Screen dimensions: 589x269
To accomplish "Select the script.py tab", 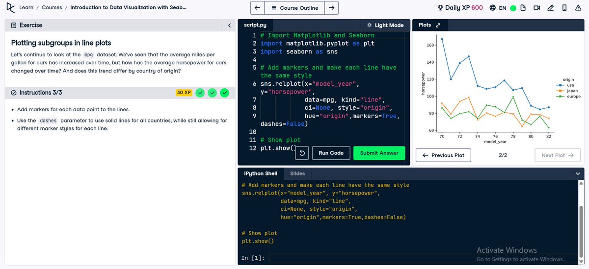I will [x=255, y=25].
